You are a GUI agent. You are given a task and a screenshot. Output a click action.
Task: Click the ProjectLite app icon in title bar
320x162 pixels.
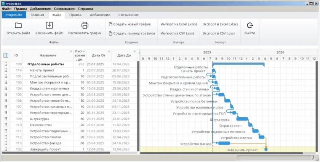tap(3, 4)
